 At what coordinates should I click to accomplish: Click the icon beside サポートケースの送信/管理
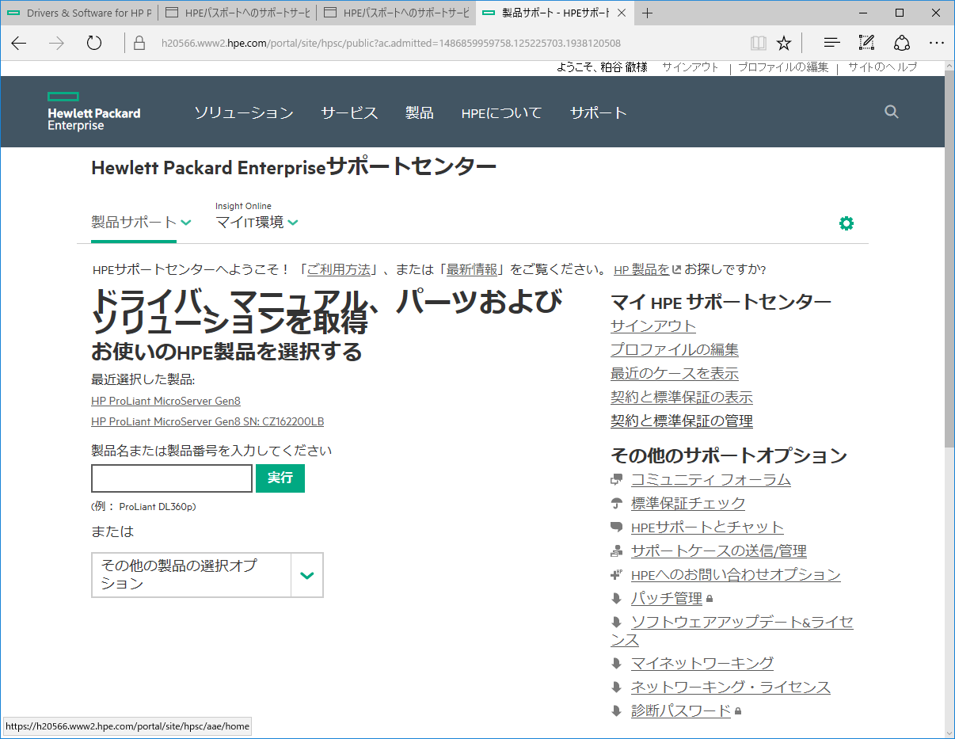[617, 551]
